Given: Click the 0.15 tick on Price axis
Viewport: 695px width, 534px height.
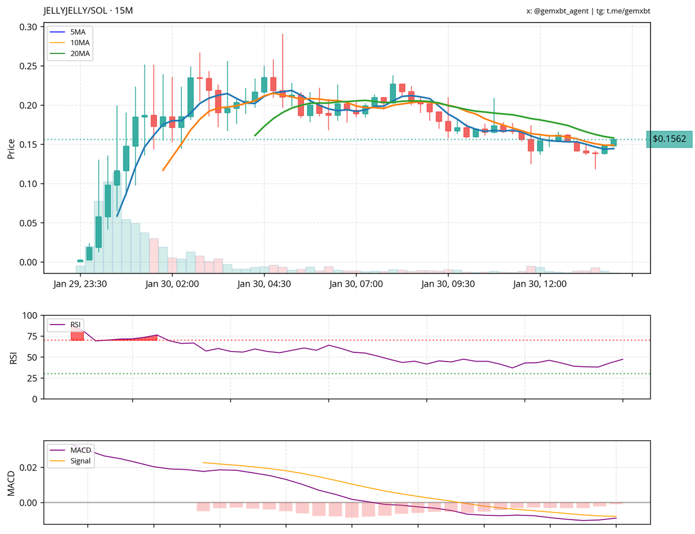Looking at the screenshot, I should click(28, 145).
